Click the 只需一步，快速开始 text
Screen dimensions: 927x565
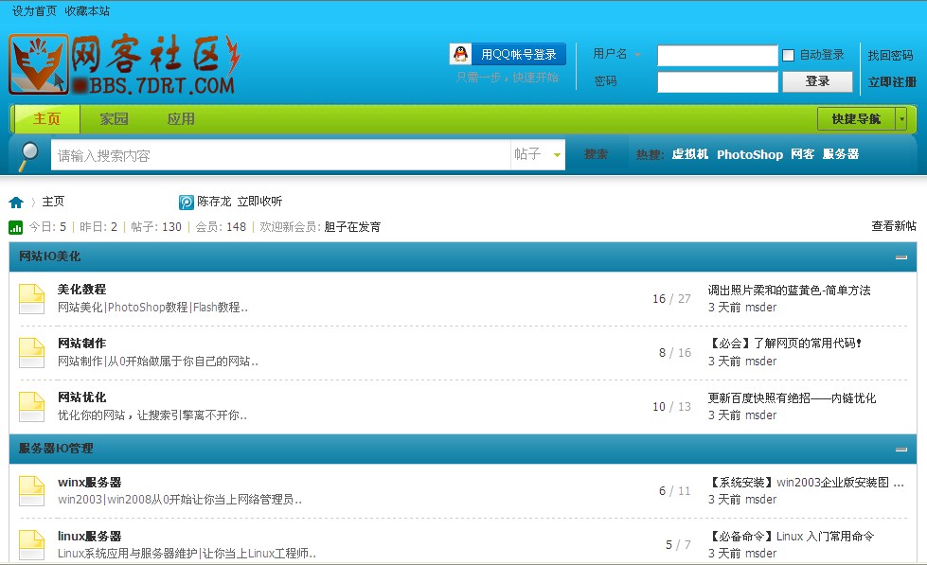point(508,78)
